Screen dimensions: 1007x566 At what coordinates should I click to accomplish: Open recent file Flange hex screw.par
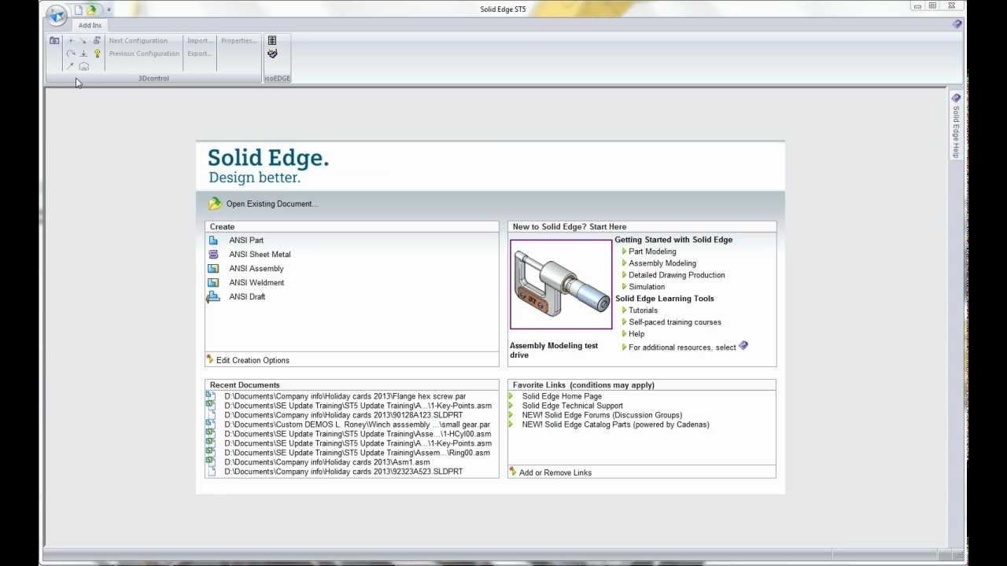(345, 396)
